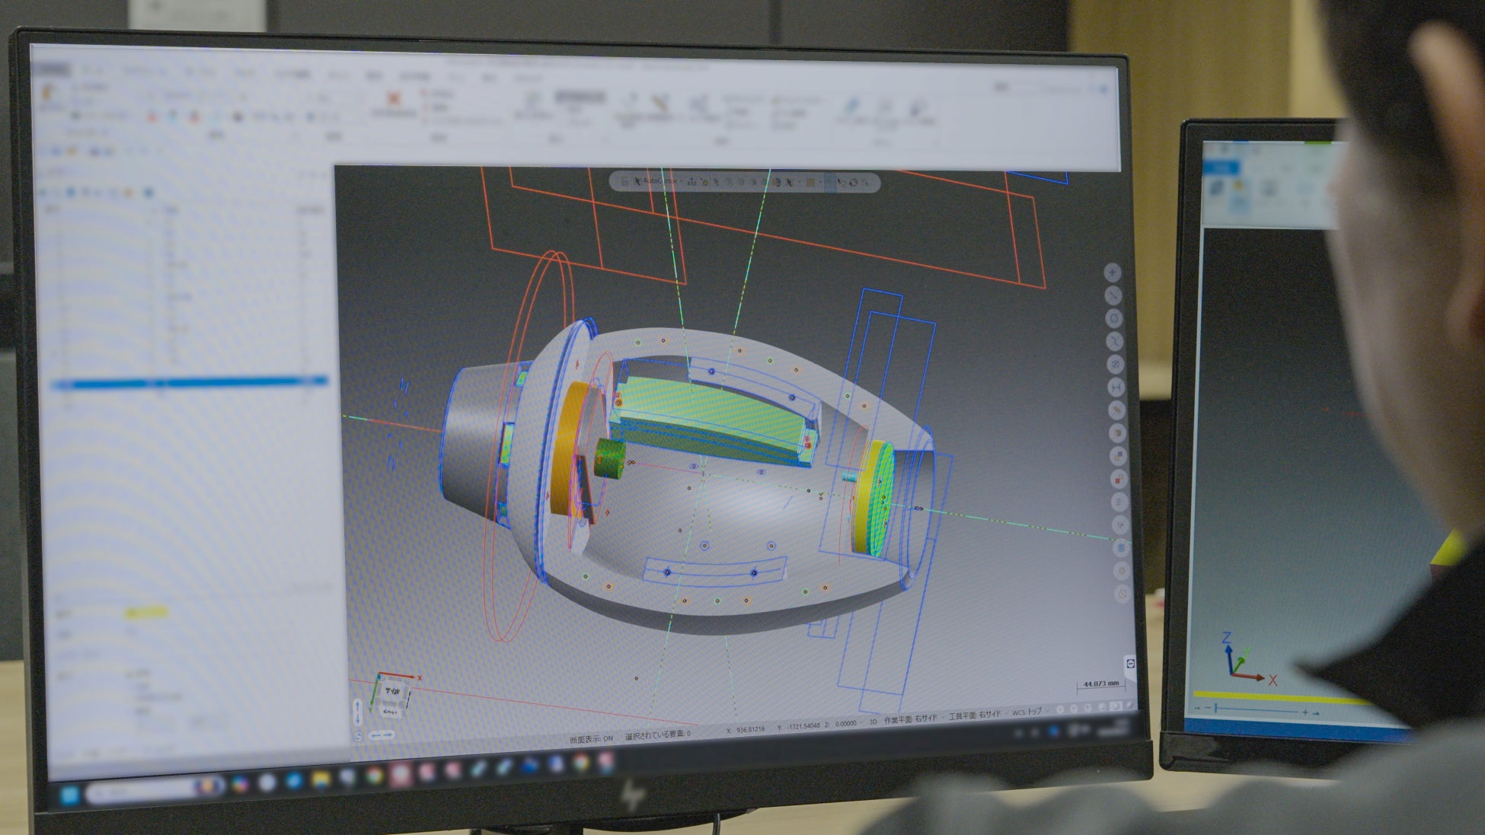Click the yellow shading icon in selection bar
This screenshot has width=1485, height=835.
coord(810,183)
